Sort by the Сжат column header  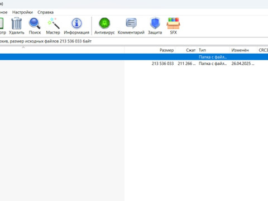(x=190, y=50)
